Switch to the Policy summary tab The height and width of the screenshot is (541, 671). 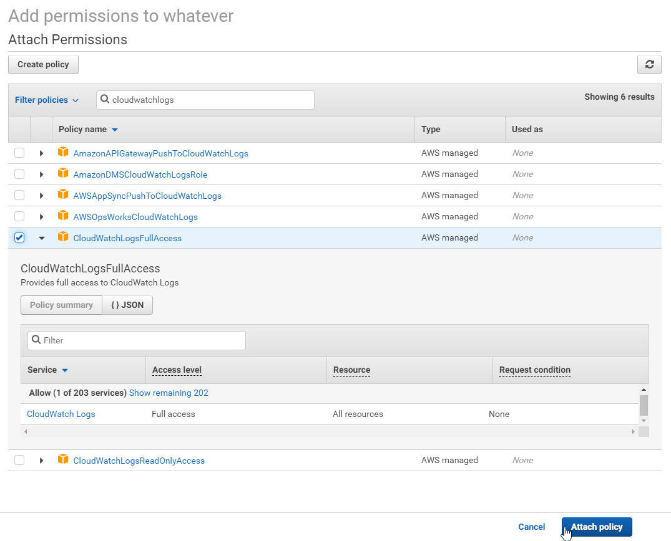pos(61,305)
